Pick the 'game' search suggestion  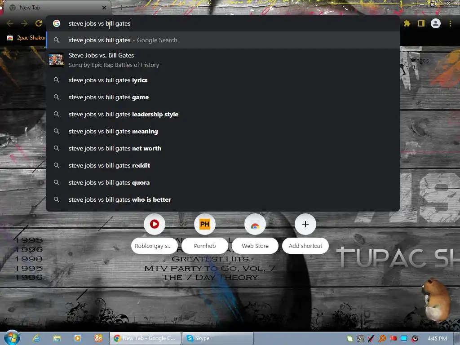point(223,97)
